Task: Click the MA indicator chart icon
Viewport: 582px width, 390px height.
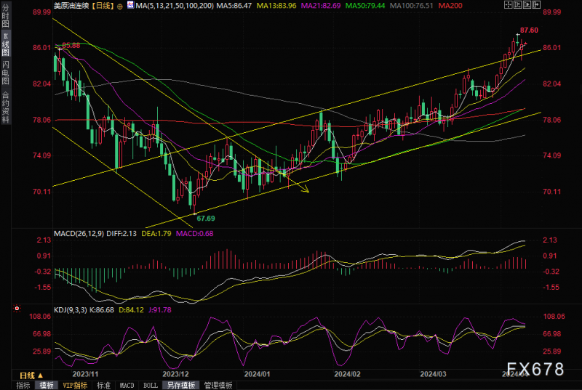Action: [130, 5]
